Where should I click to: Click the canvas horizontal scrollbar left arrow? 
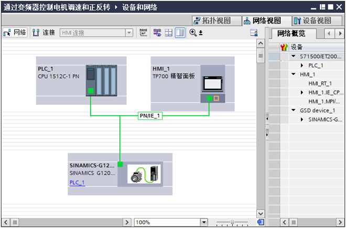coord(6,222)
